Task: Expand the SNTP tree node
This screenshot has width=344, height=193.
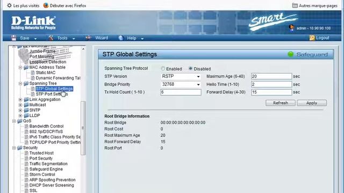Action: point(20,110)
